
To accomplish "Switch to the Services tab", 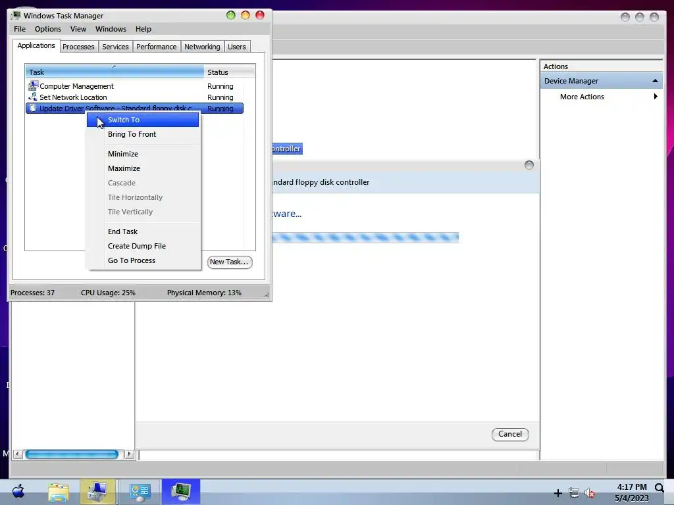I will [x=115, y=47].
